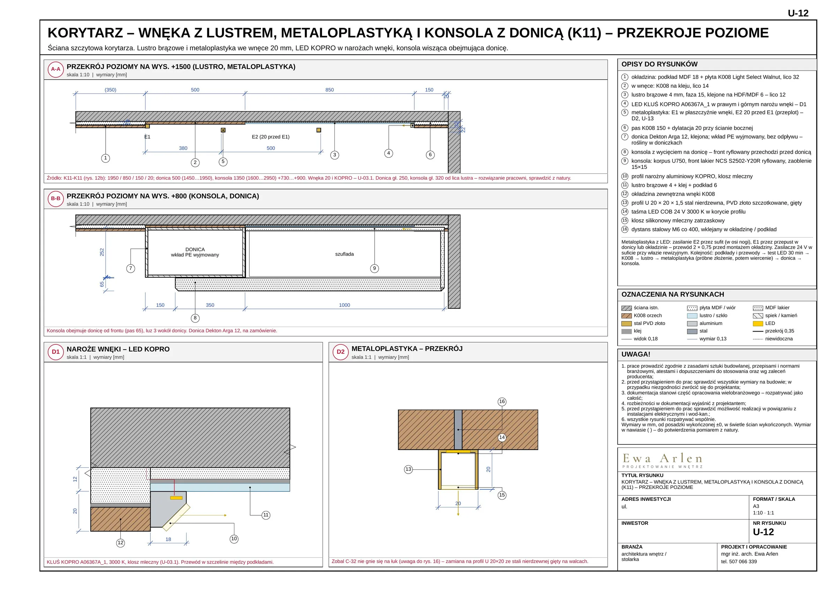
Task: Click the Ewa Arlen logo
Action: click(662, 460)
